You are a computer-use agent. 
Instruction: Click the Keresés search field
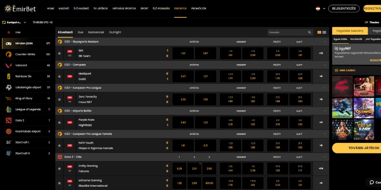(x=291, y=32)
